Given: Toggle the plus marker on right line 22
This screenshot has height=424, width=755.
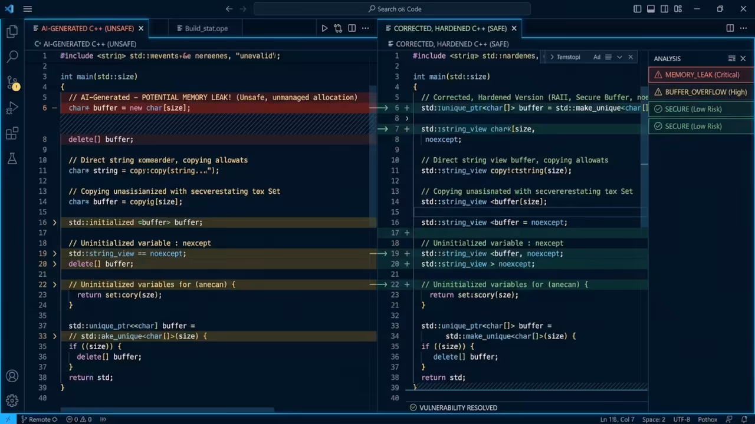Looking at the screenshot, I should point(407,284).
